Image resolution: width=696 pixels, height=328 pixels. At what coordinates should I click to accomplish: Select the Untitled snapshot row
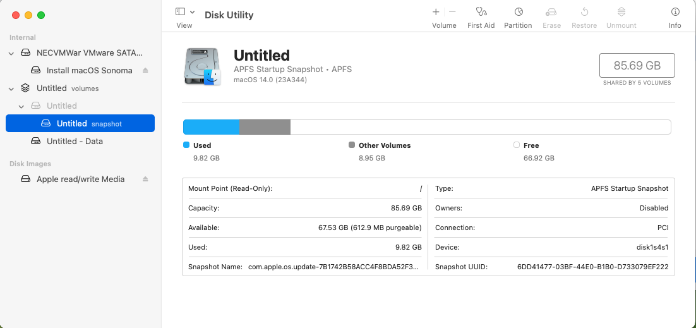pos(80,124)
